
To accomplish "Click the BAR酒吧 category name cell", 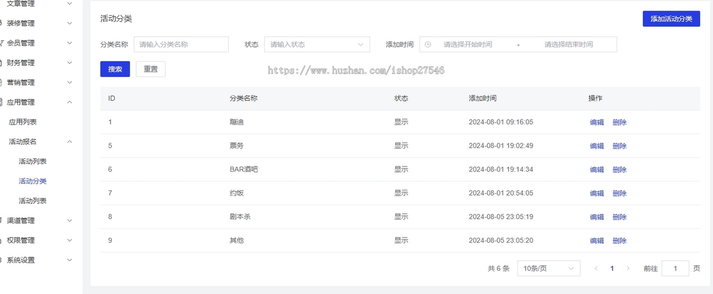I will [x=244, y=170].
